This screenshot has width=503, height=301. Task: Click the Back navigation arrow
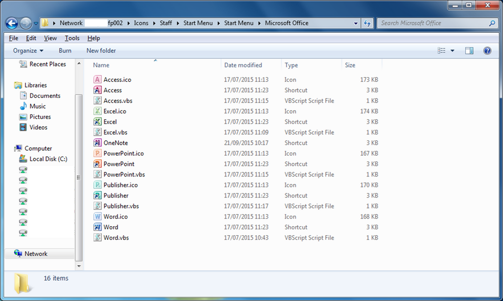tap(12, 23)
